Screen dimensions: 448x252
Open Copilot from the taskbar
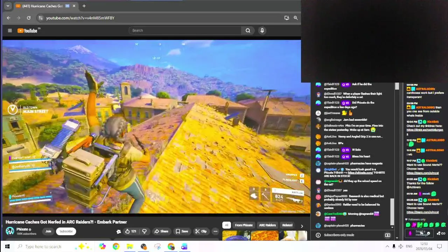[x=102, y=246]
